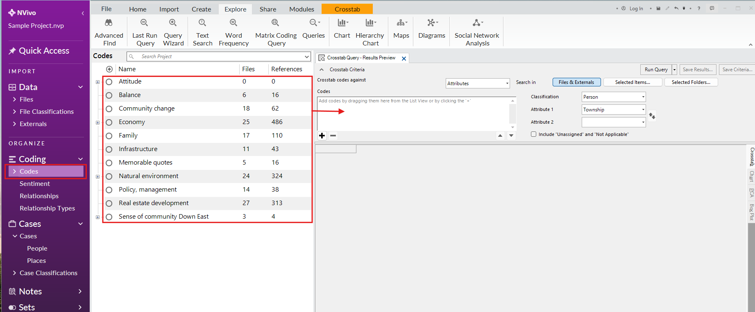
Task: Open the empty Attribute 2 dropdown
Action: [614, 122]
